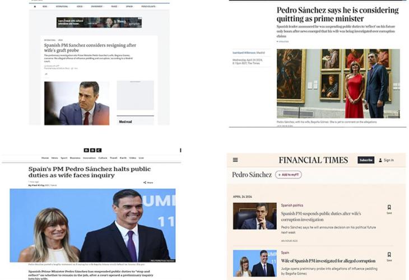Save the Spanish PM suspends duties article

point(389,209)
